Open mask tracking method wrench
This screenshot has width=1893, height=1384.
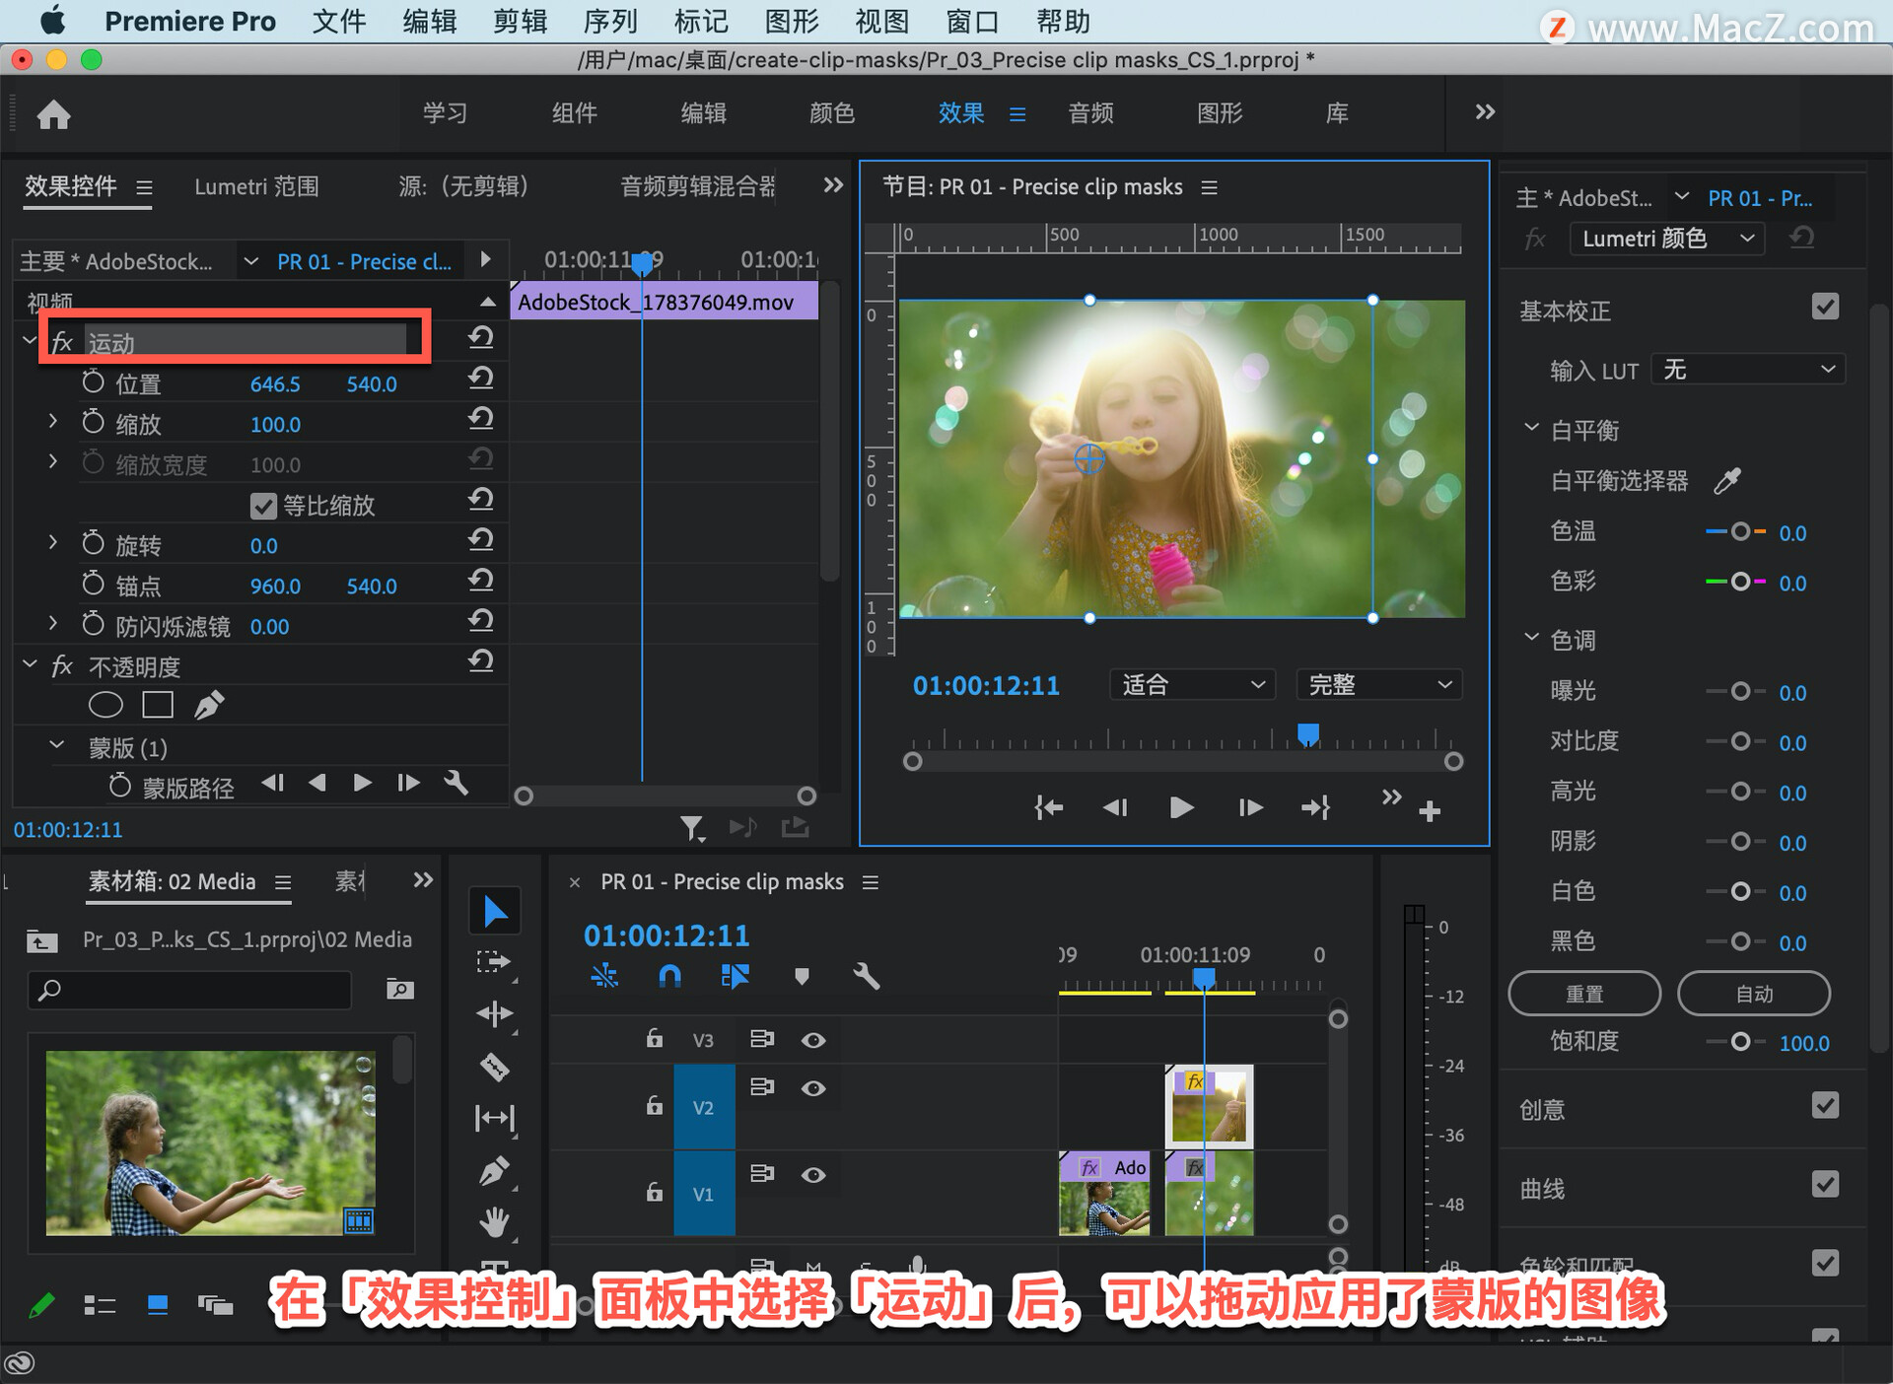tap(456, 783)
